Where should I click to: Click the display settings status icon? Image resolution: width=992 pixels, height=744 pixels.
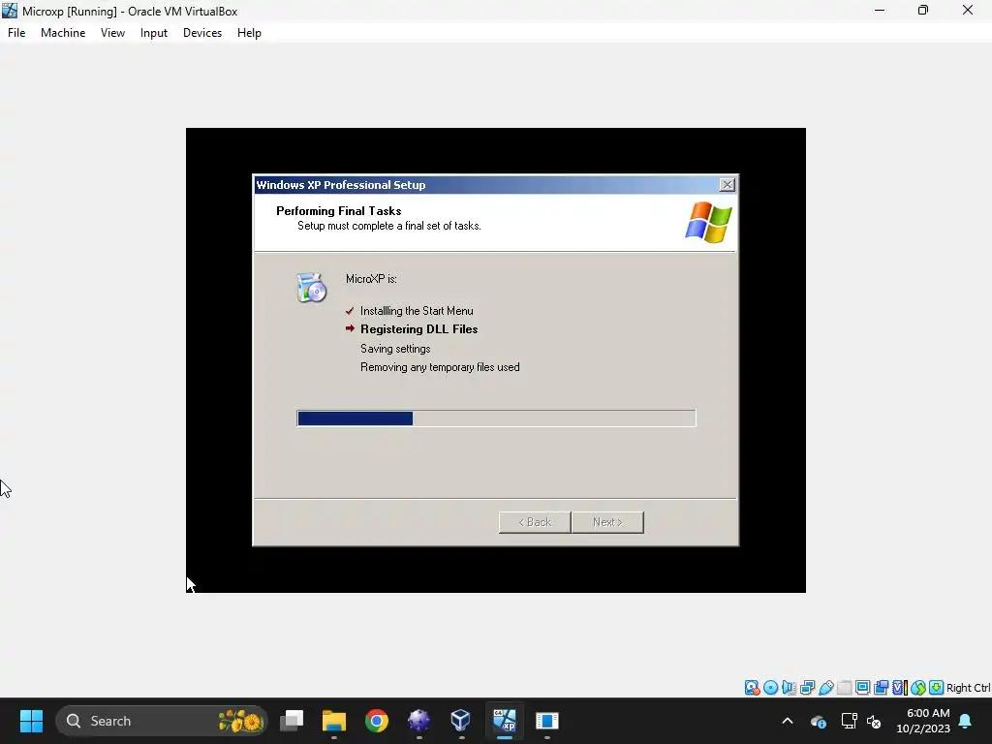pos(862,688)
